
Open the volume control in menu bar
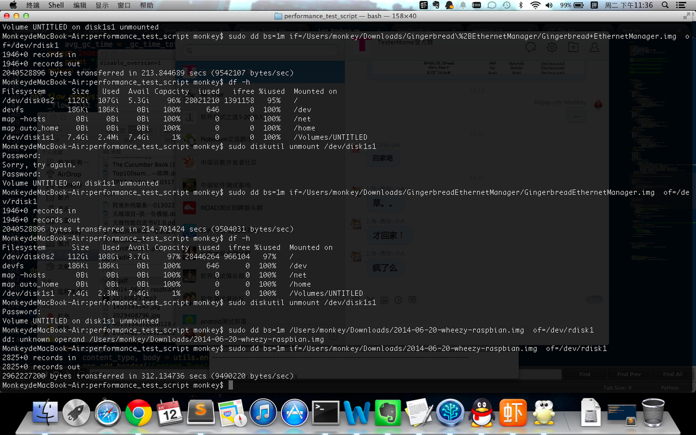tap(549, 5)
